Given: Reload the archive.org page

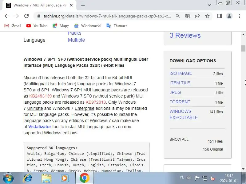Looking at the screenshot, I should (x=26, y=16).
